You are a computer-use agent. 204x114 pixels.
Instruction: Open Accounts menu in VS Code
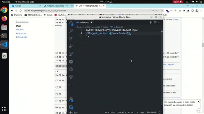pyautogui.click(x=71, y=99)
